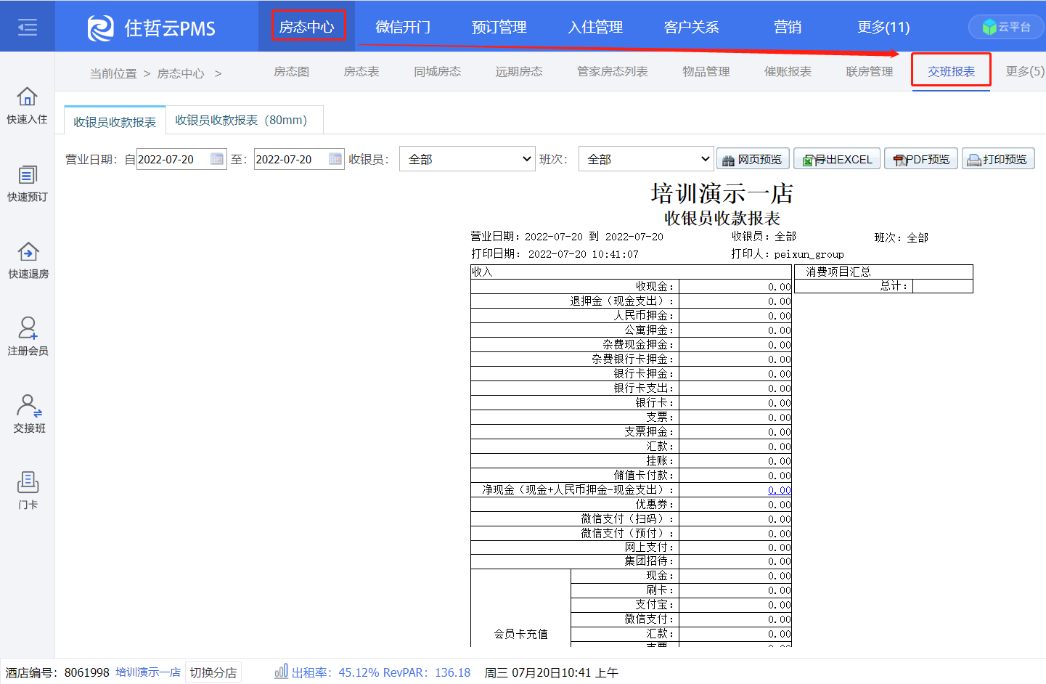Select the 入住管理 top menu
Image resolution: width=1046 pixels, height=684 pixels.
[595, 27]
